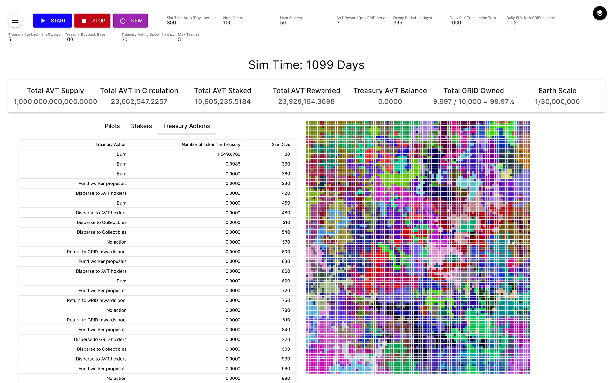
Task: Click the Sim Days column header
Action: coord(281,145)
